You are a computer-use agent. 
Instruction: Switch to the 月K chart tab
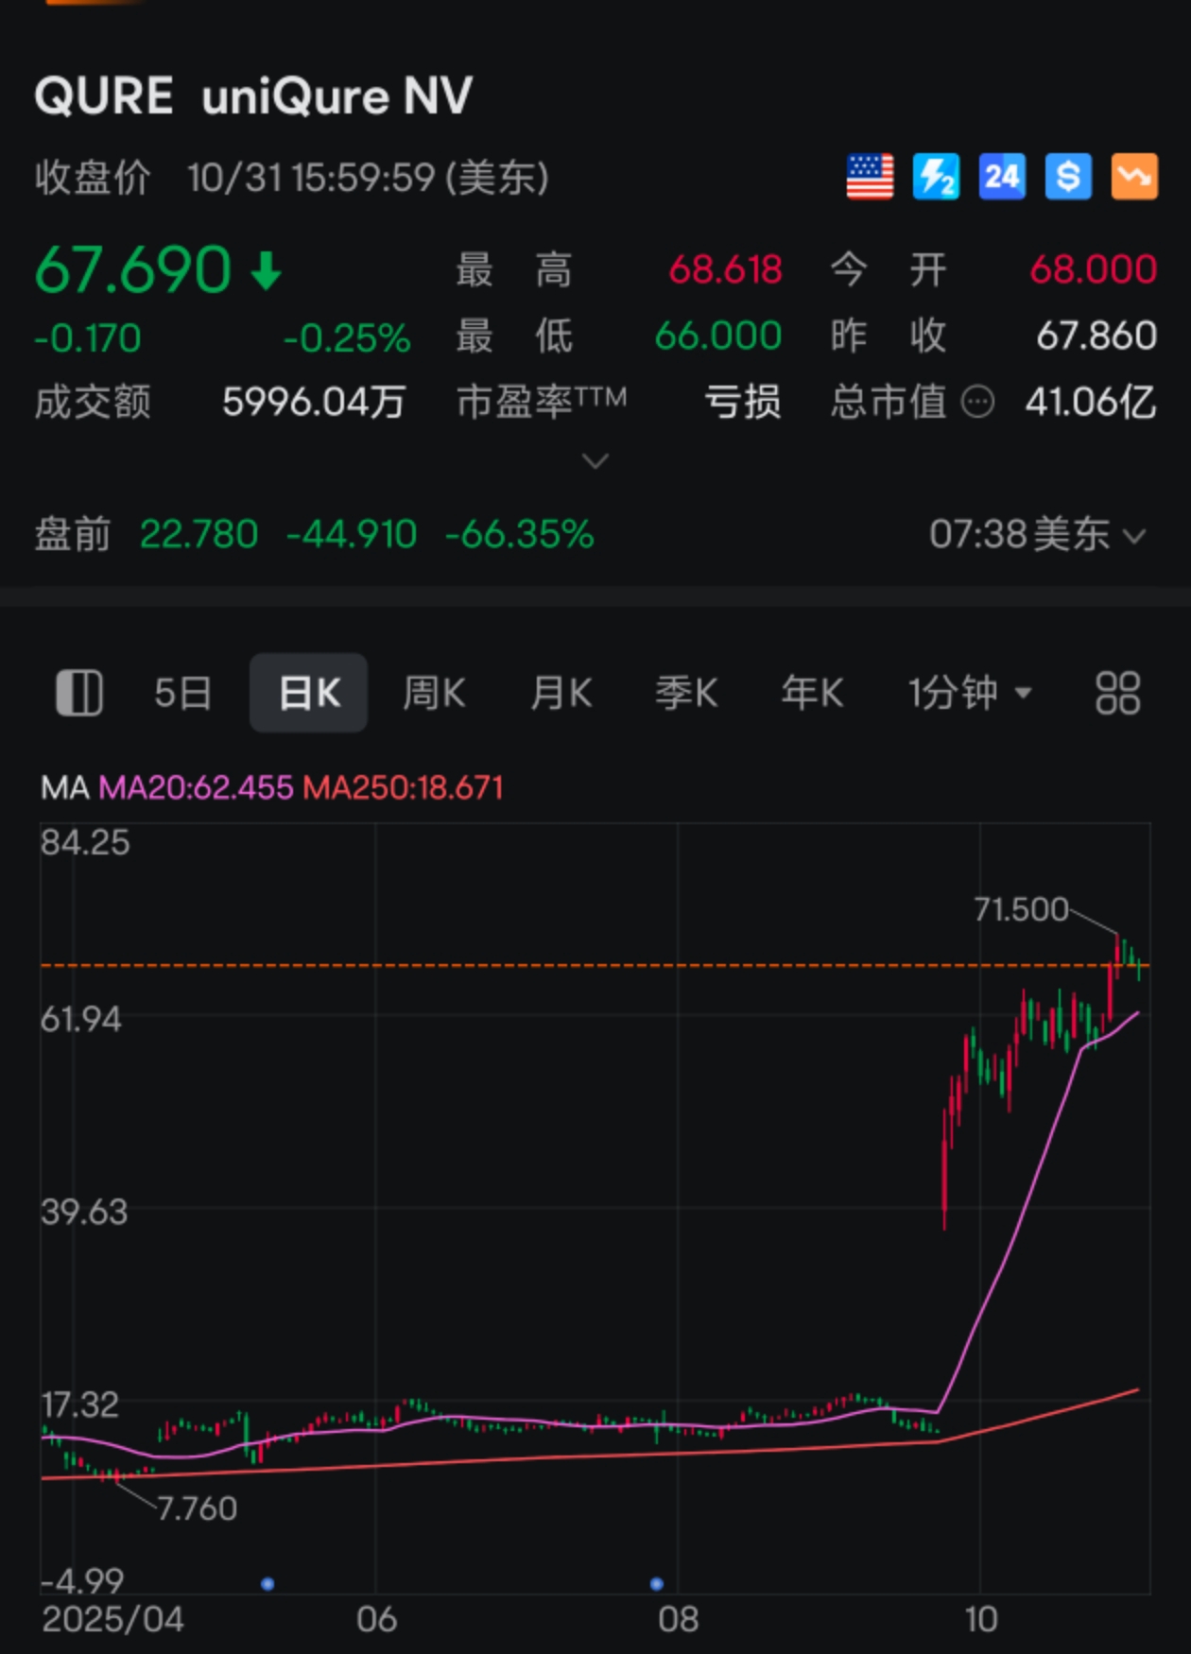[561, 693]
